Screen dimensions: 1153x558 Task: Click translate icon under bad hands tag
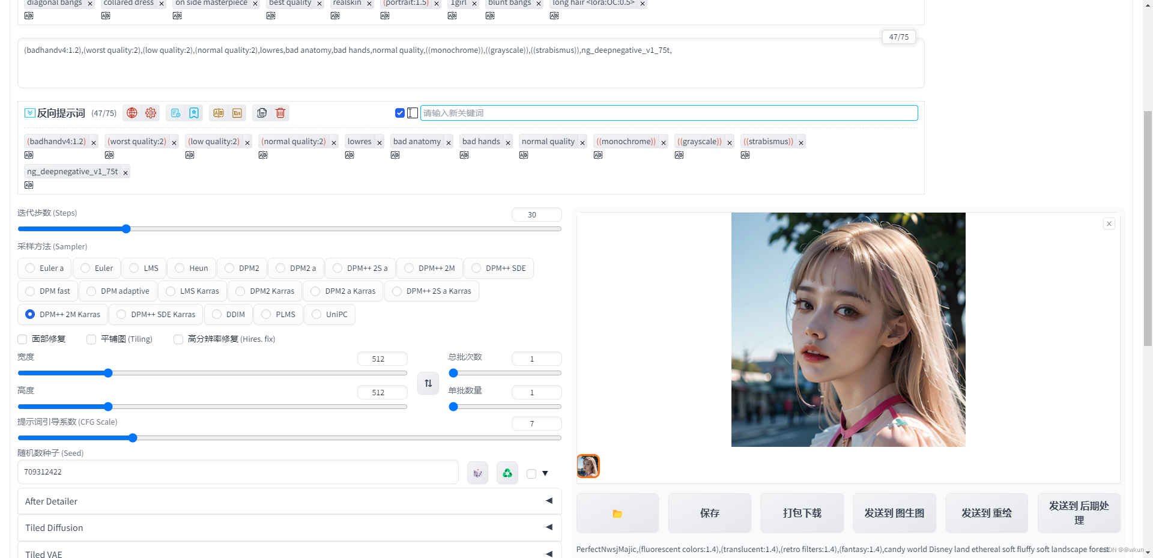(464, 155)
